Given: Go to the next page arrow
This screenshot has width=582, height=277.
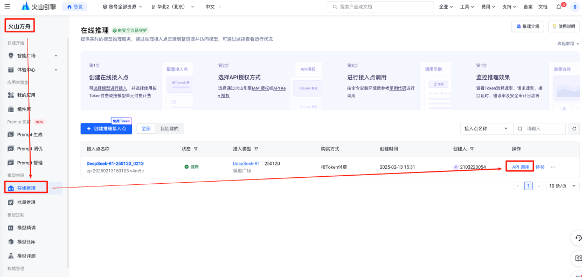Looking at the screenshot, I should click(539, 186).
